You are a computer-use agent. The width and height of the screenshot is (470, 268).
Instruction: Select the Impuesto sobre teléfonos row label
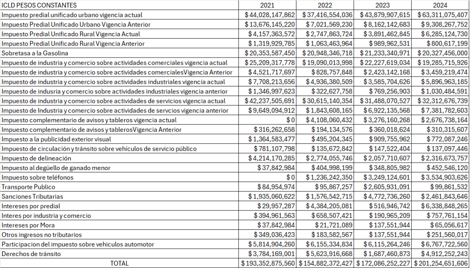pyautogui.click(x=37, y=177)
